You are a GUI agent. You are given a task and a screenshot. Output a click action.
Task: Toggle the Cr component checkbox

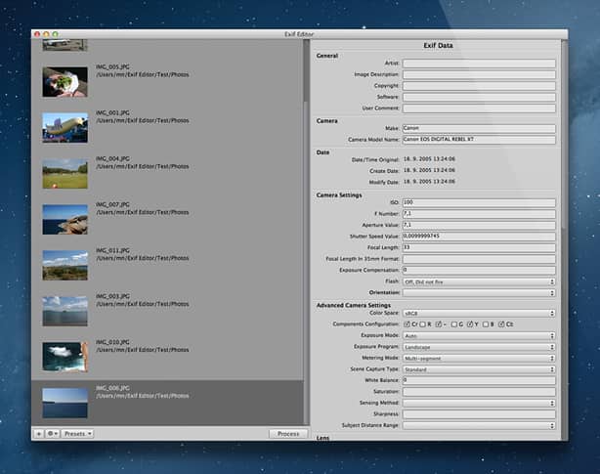pyautogui.click(x=407, y=323)
